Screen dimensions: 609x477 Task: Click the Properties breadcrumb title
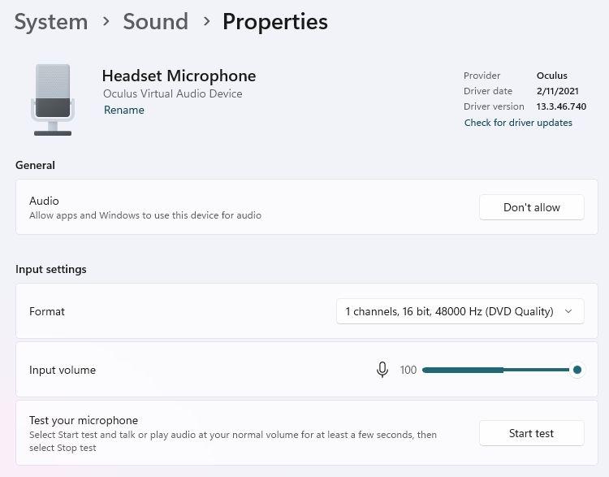[x=275, y=22]
